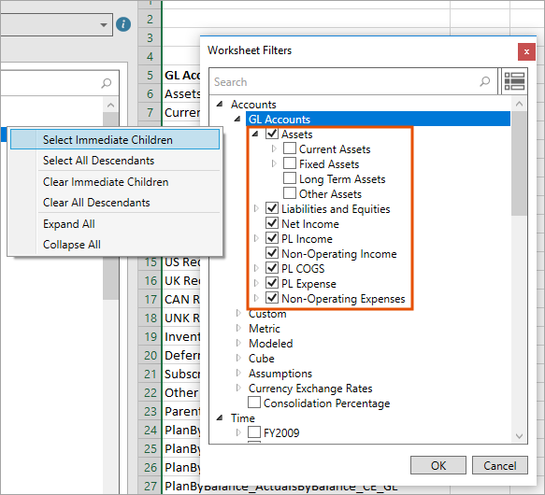The image size is (545, 495).
Task: Click the magnifier icon in left panel
Action: click(107, 83)
